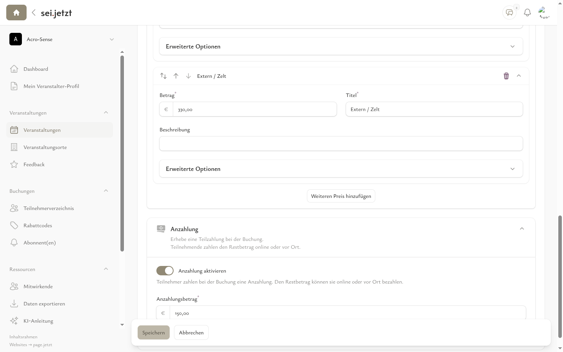Open Teilnehmerverzeichnis in the sidebar
This screenshot has width=563, height=352.
point(48,208)
